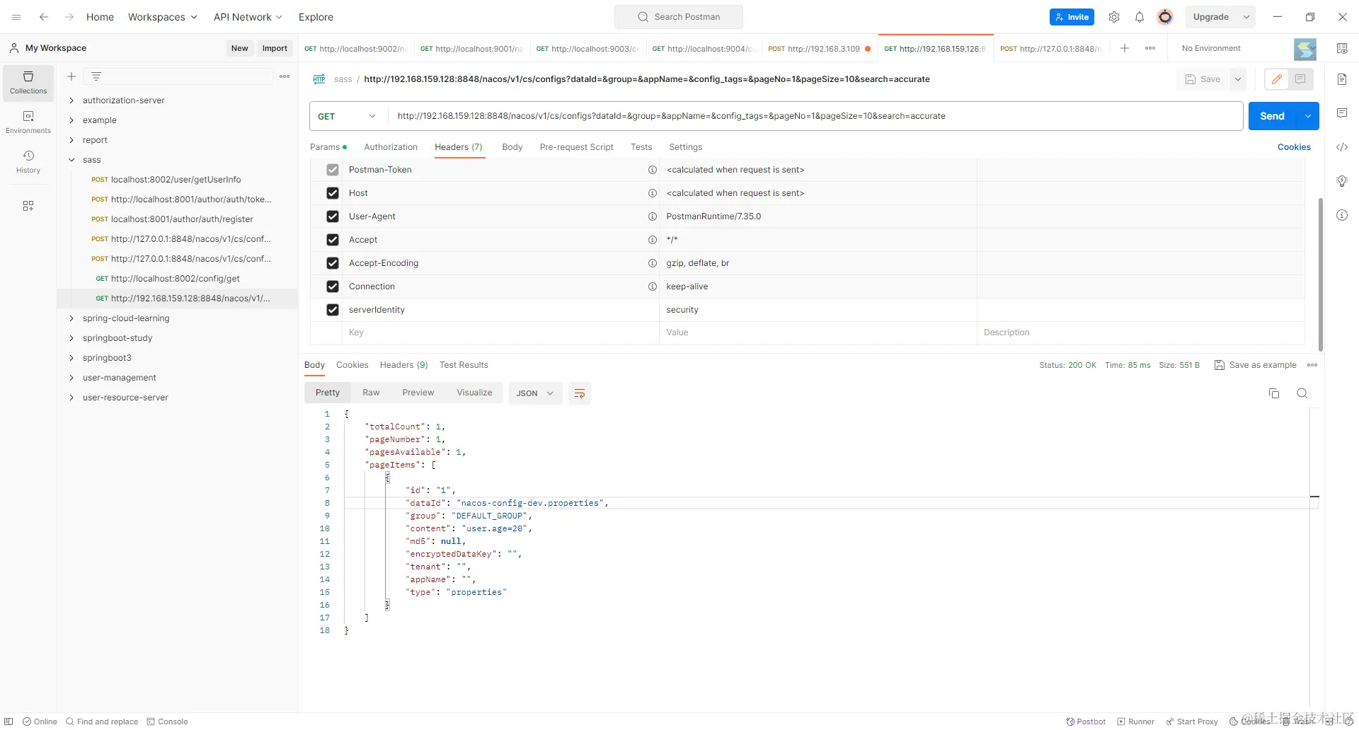This screenshot has width=1359, height=730.
Task: Uncheck the Accept header
Action: pos(333,240)
